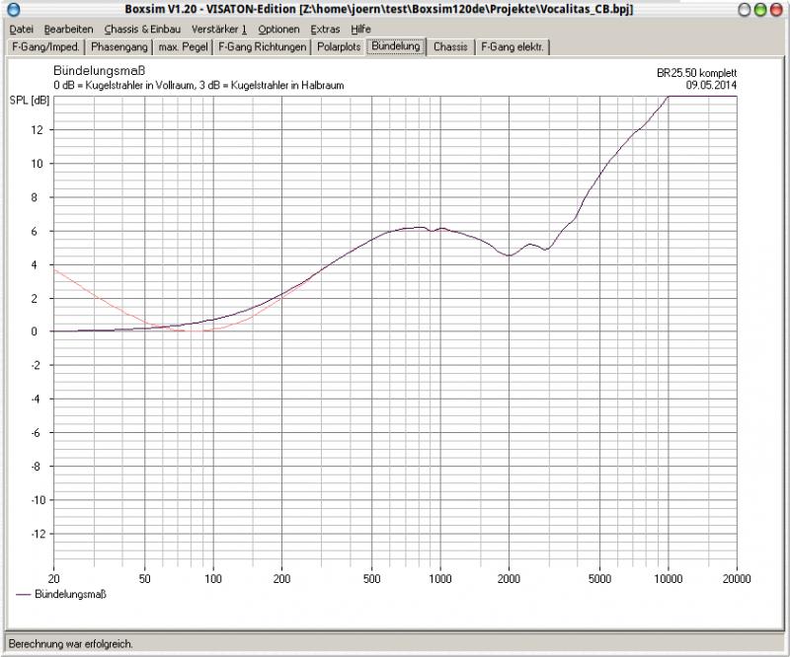Open the Verstärker 1 menu
This screenshot has height=657, width=790.
219,30
